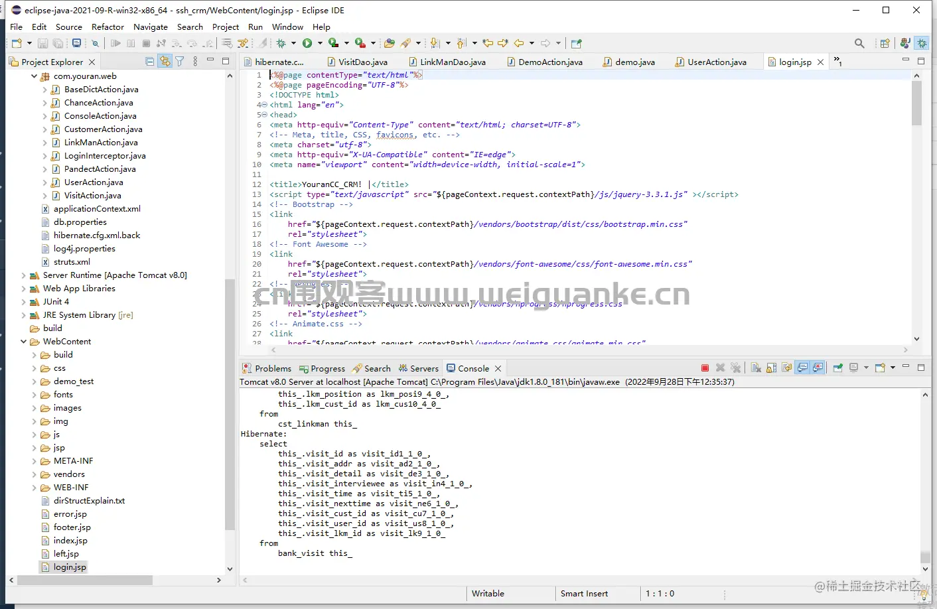The image size is (937, 609).
Task: Click the Open Type folder icon
Action: click(390, 43)
